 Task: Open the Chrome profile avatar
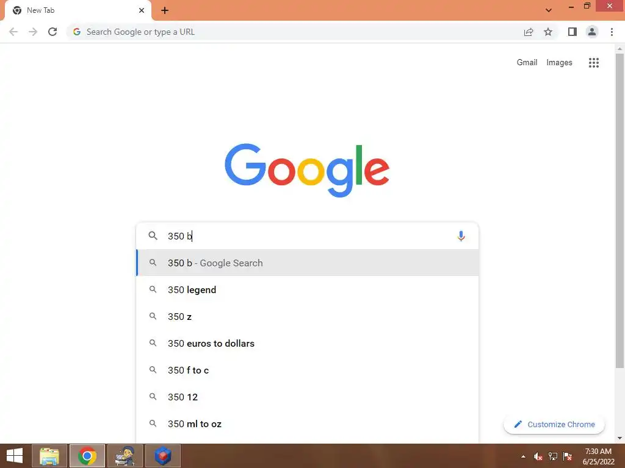tap(592, 32)
